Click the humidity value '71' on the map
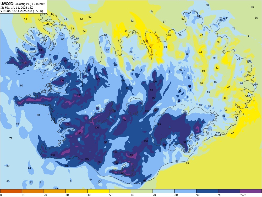Image resolution: width=262 pixels, height=197 pixels. pos(249,36)
